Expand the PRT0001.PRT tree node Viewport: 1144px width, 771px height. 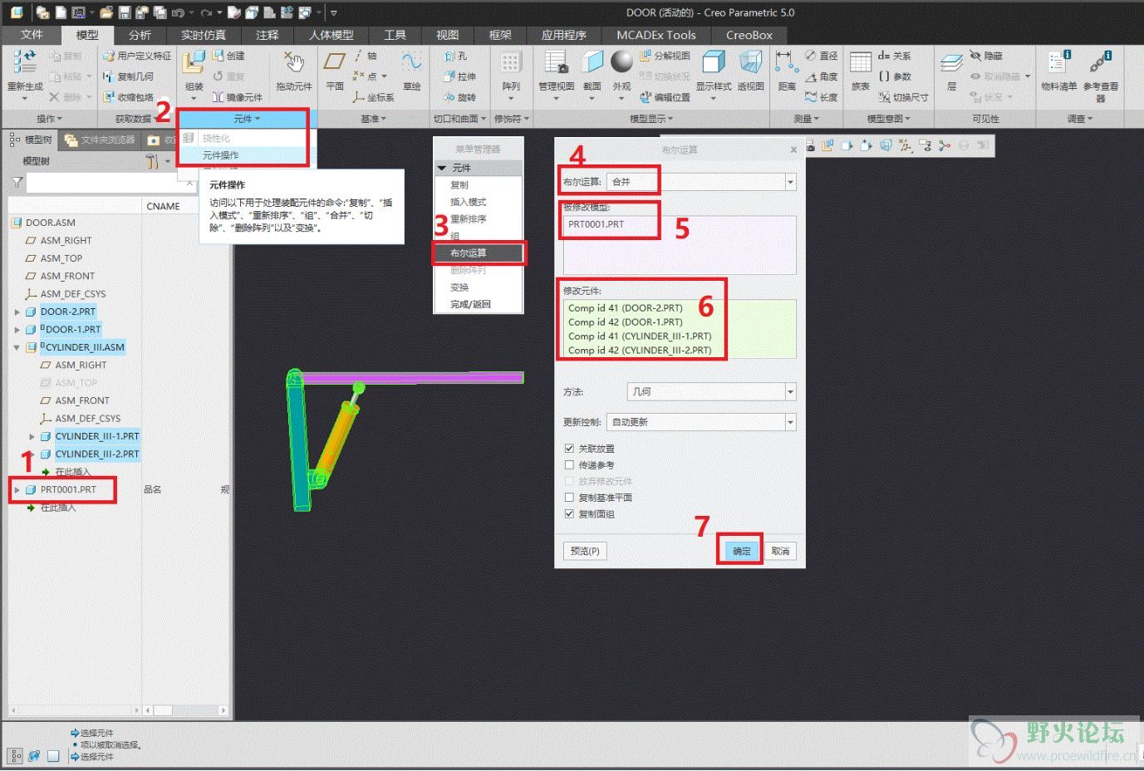coord(17,490)
